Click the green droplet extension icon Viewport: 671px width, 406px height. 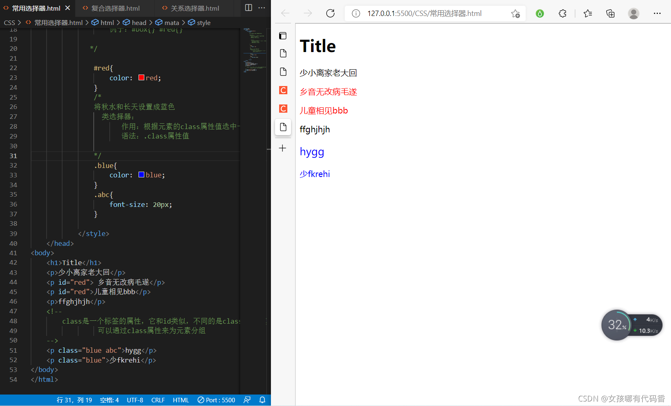pyautogui.click(x=540, y=14)
